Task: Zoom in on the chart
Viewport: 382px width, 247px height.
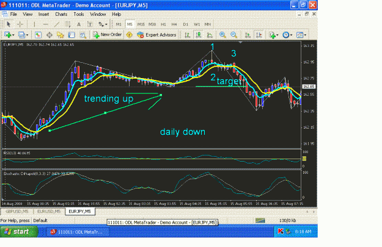Action: coord(222,35)
